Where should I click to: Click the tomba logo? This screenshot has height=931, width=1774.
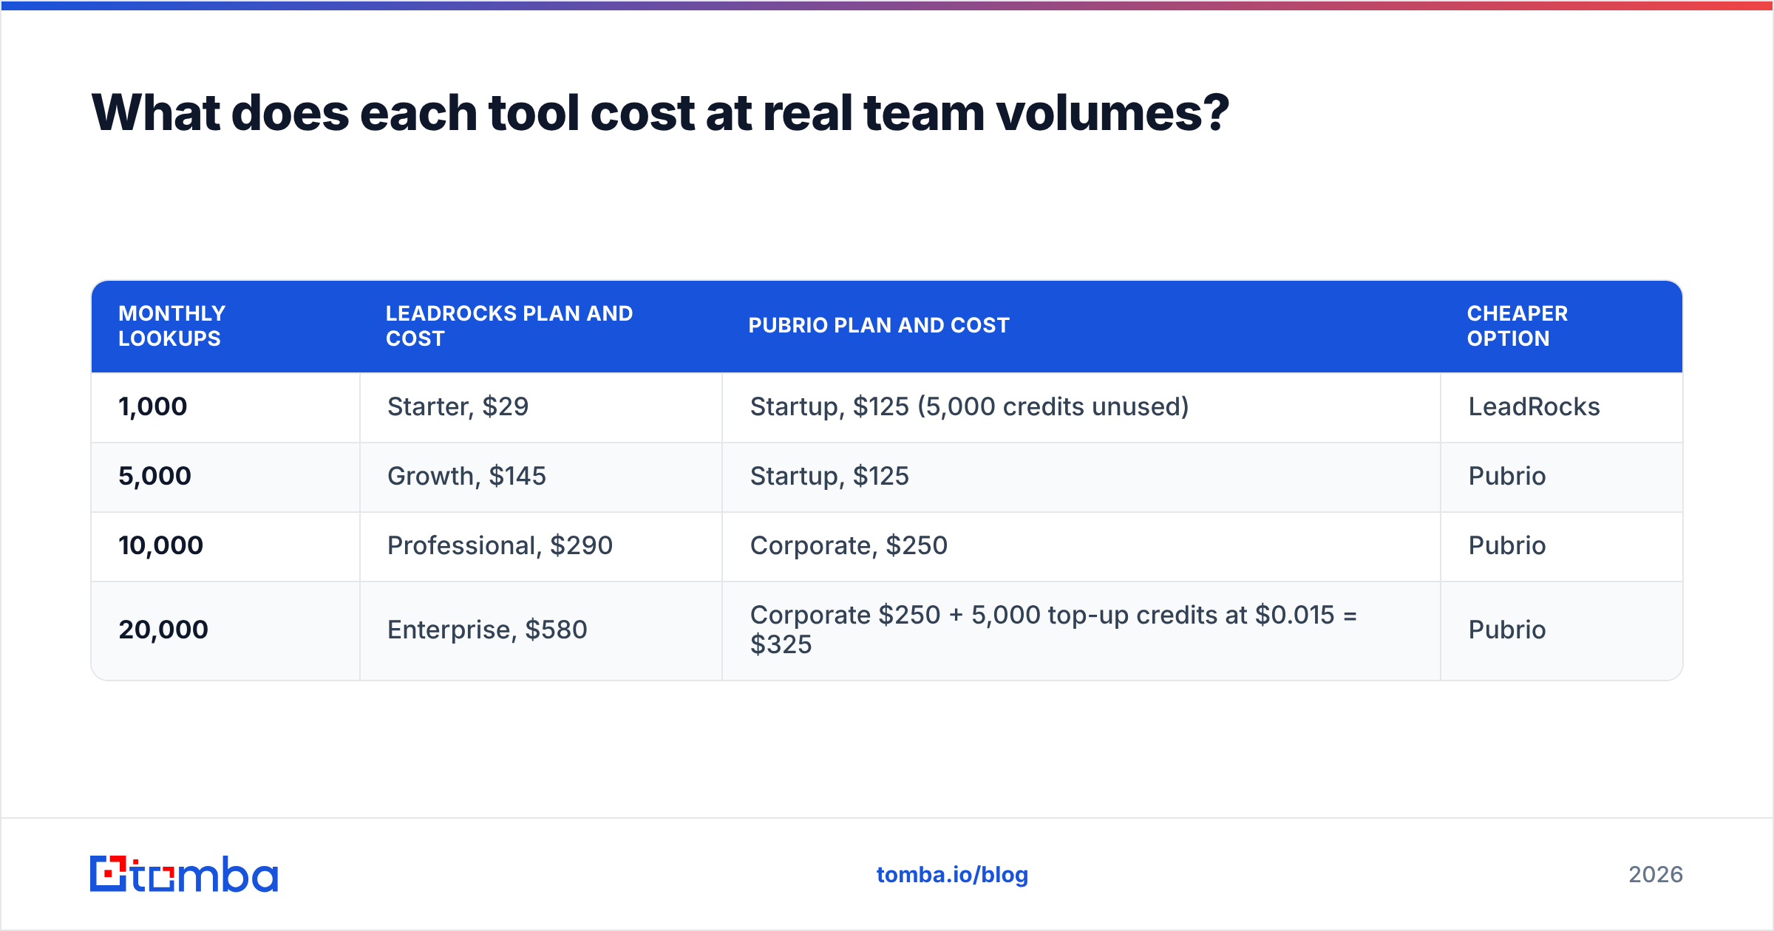click(x=184, y=874)
